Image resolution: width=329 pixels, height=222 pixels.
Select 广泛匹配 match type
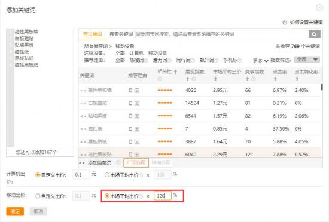[136, 162]
